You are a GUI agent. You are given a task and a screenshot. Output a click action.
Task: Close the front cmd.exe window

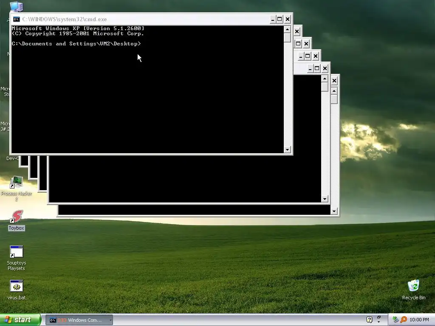pos(288,19)
